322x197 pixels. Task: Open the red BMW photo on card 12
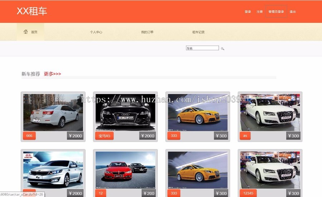coord(125,170)
